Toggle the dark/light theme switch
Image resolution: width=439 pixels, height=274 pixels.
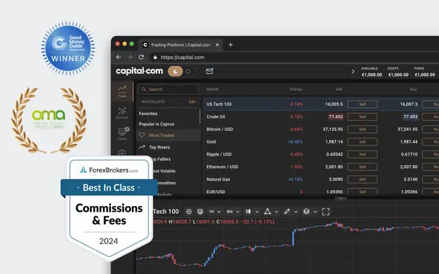(x=180, y=71)
